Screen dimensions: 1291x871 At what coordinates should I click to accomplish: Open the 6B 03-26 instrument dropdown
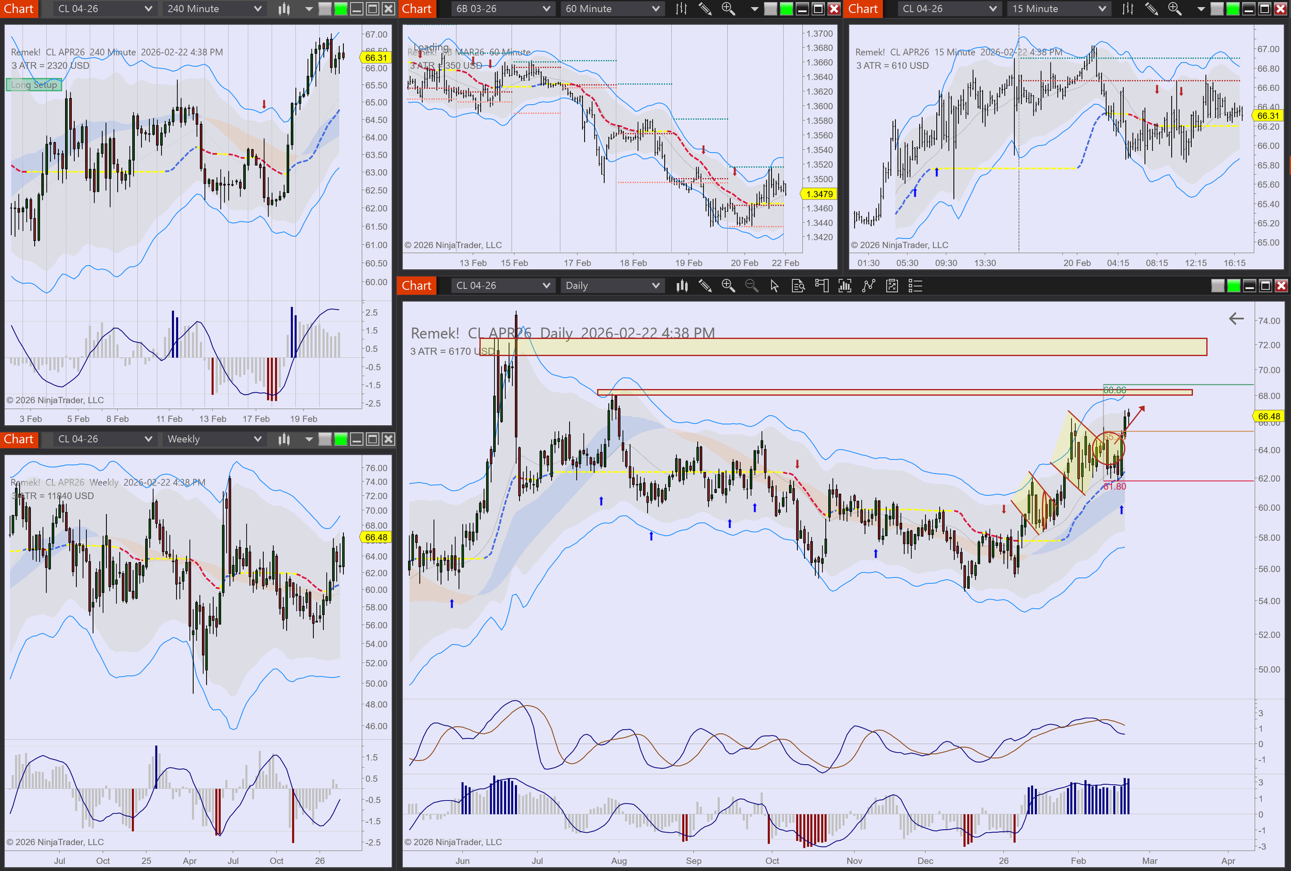(x=502, y=9)
